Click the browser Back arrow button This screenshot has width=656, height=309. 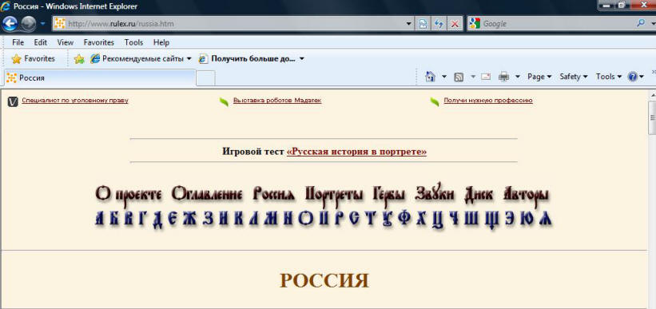(x=10, y=24)
